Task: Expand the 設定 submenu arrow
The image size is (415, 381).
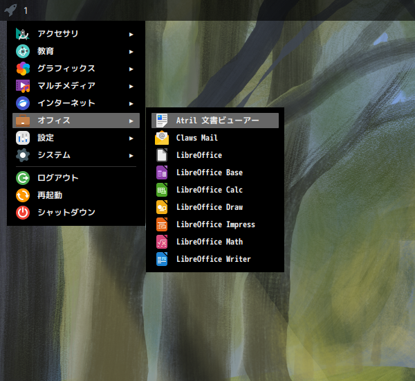Action: tap(131, 139)
